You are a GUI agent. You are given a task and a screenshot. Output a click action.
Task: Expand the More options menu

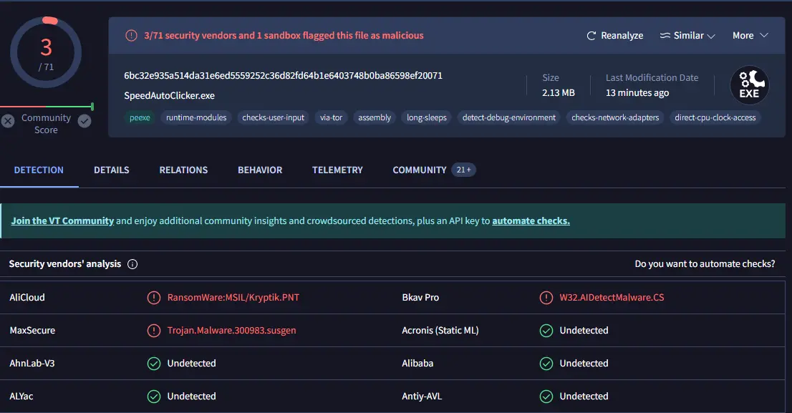pyautogui.click(x=750, y=36)
